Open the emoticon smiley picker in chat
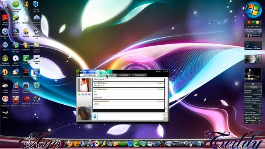The image size is (265, 149). pyautogui.click(x=165, y=115)
